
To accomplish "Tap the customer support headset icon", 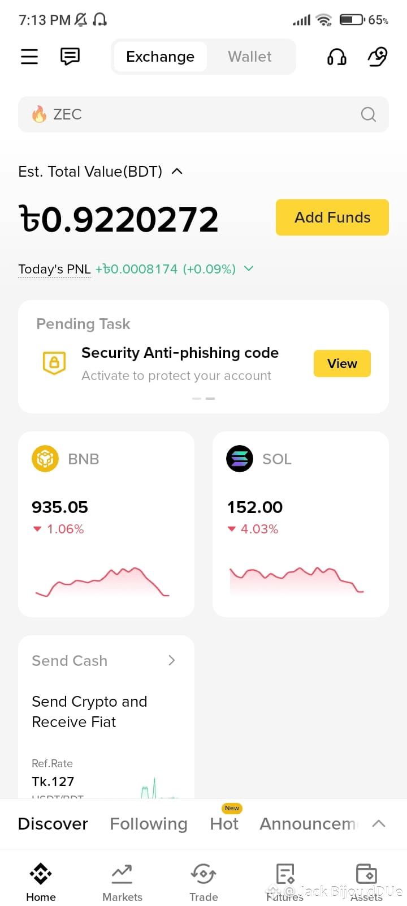I will [337, 57].
